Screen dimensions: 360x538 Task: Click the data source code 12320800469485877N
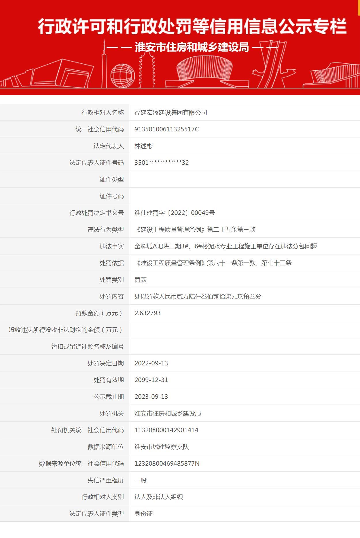167,463
